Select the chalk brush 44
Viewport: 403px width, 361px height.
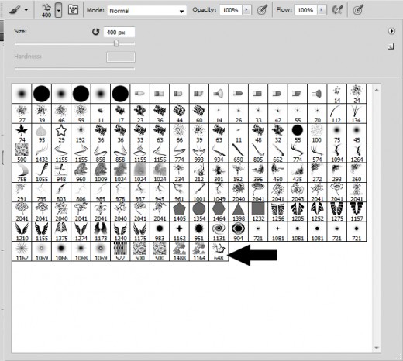coord(180,114)
